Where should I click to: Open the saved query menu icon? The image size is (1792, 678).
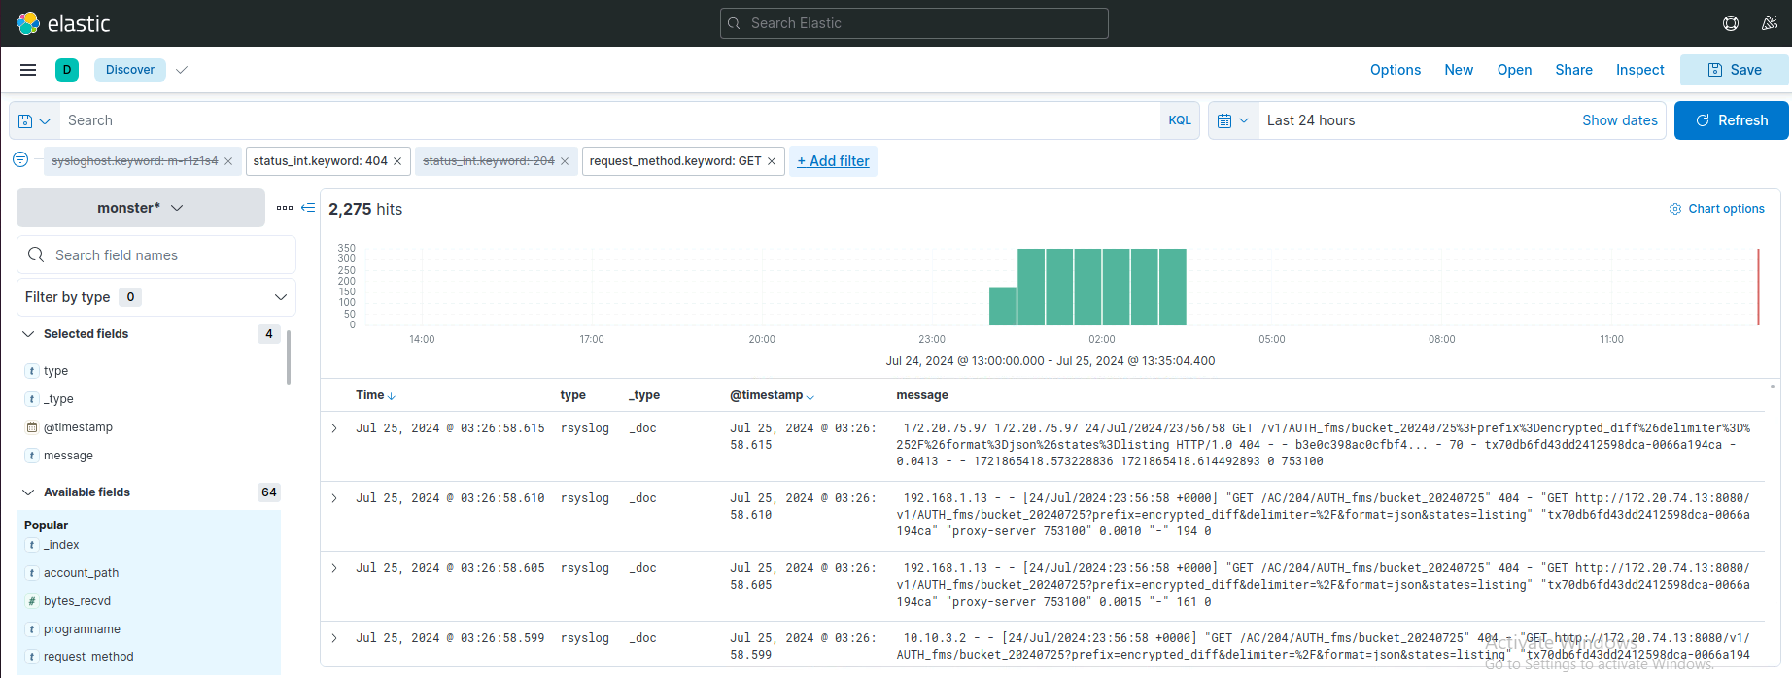tap(34, 120)
